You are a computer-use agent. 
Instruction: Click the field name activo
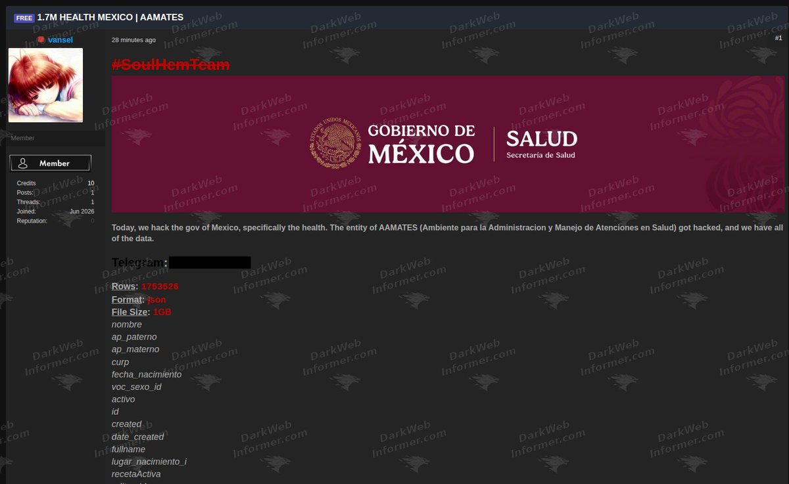click(x=124, y=399)
